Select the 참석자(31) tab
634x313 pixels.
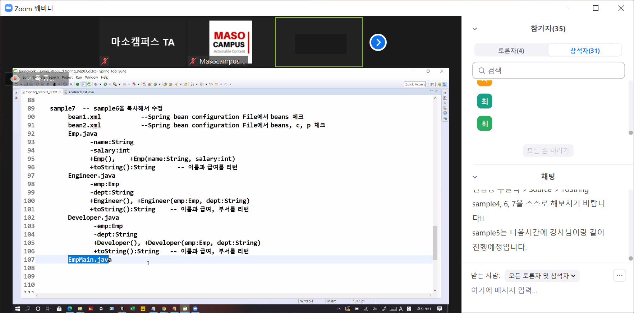pos(585,51)
